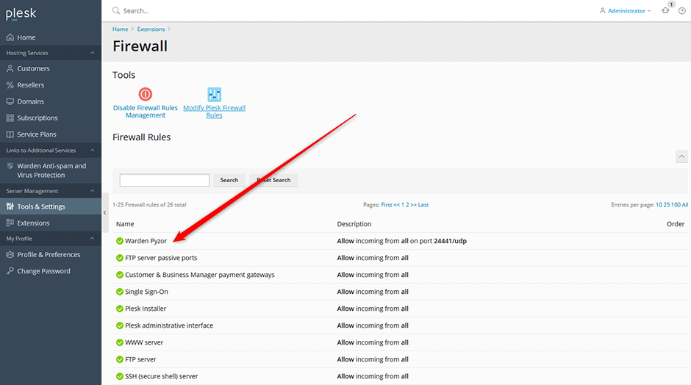This screenshot has height=385, width=691.
Task: Select the FTP server rule name
Action: pos(140,359)
